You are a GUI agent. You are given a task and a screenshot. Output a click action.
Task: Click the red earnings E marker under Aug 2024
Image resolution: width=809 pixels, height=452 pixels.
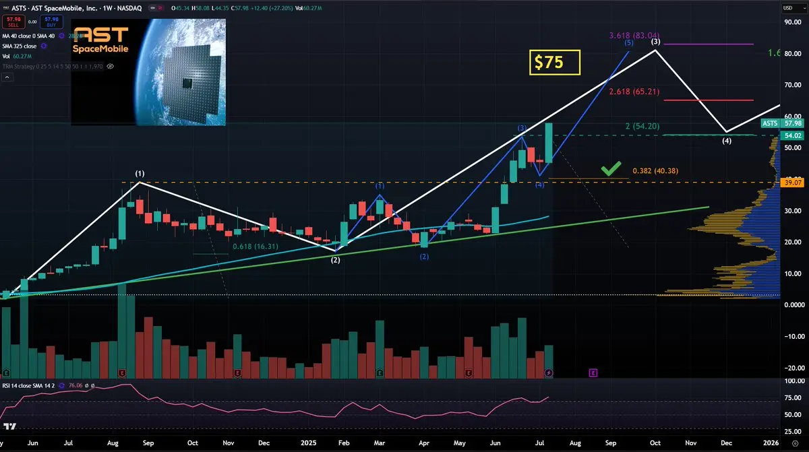pos(122,373)
